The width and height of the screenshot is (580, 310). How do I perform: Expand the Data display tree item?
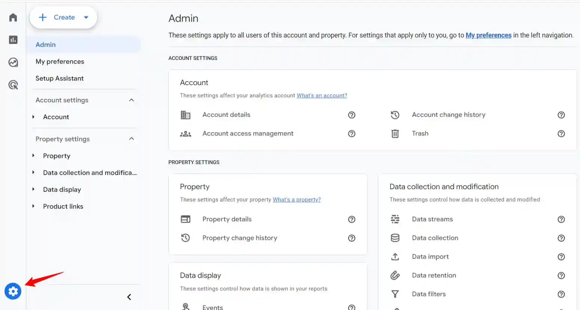[x=33, y=189]
